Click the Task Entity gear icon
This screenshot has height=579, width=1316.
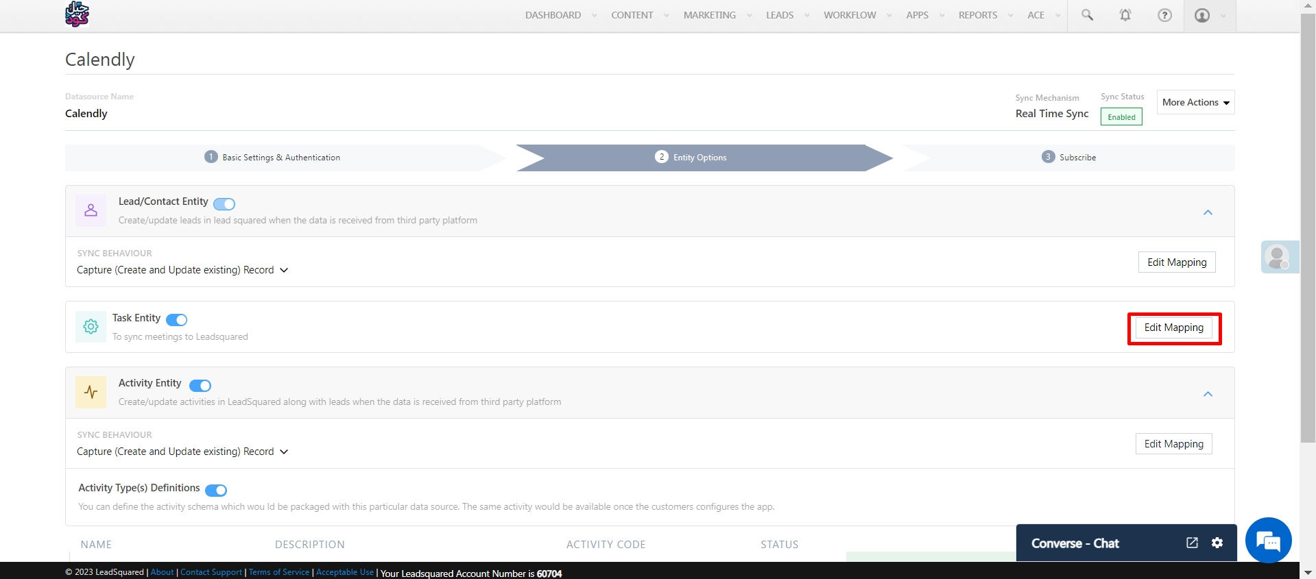point(91,327)
